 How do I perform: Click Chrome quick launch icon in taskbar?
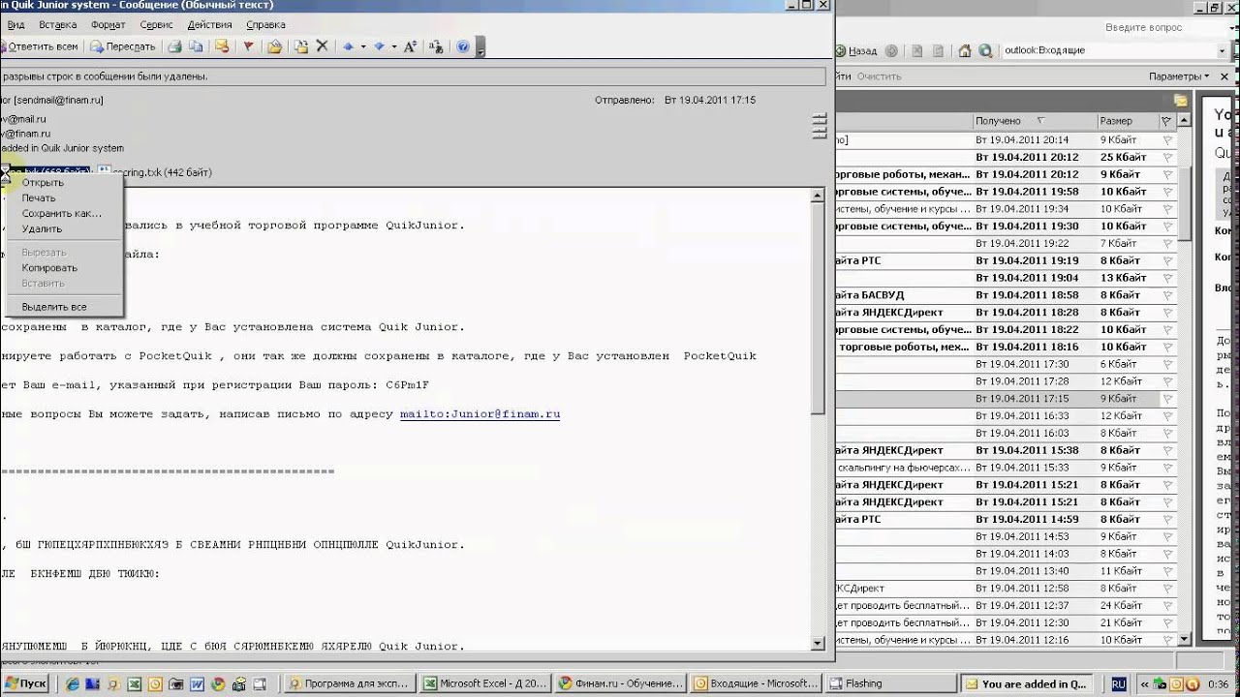[x=218, y=683]
